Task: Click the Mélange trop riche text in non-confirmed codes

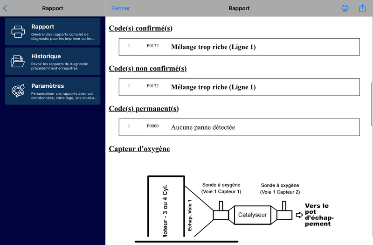Action: tap(214, 87)
